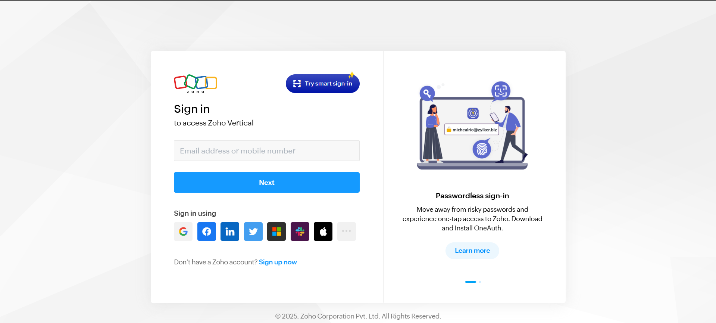Click the fingerprint icon in the illustration
Screen dimensions: 716x323
click(x=482, y=149)
